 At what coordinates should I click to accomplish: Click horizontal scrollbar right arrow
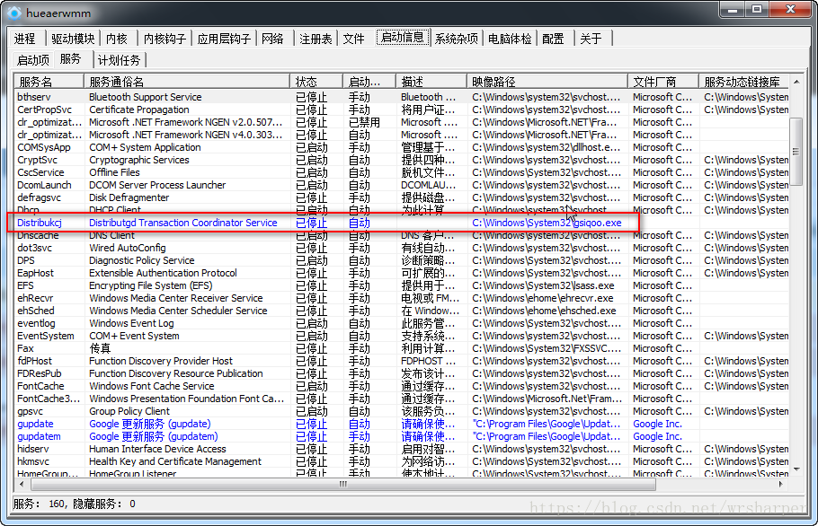tap(780, 485)
